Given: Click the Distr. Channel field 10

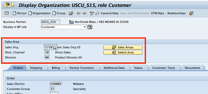Looking at the screenshot, I should coord(47,52).
